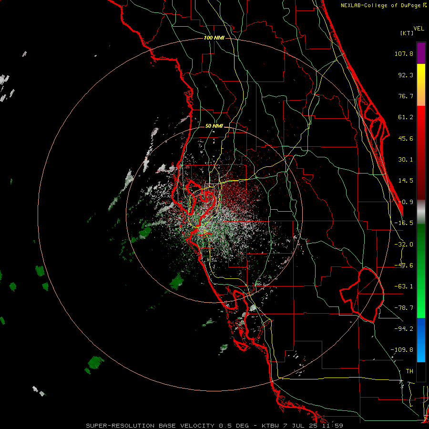
Task: Click the -32.0 velocity legend value
Action: [x=404, y=245]
